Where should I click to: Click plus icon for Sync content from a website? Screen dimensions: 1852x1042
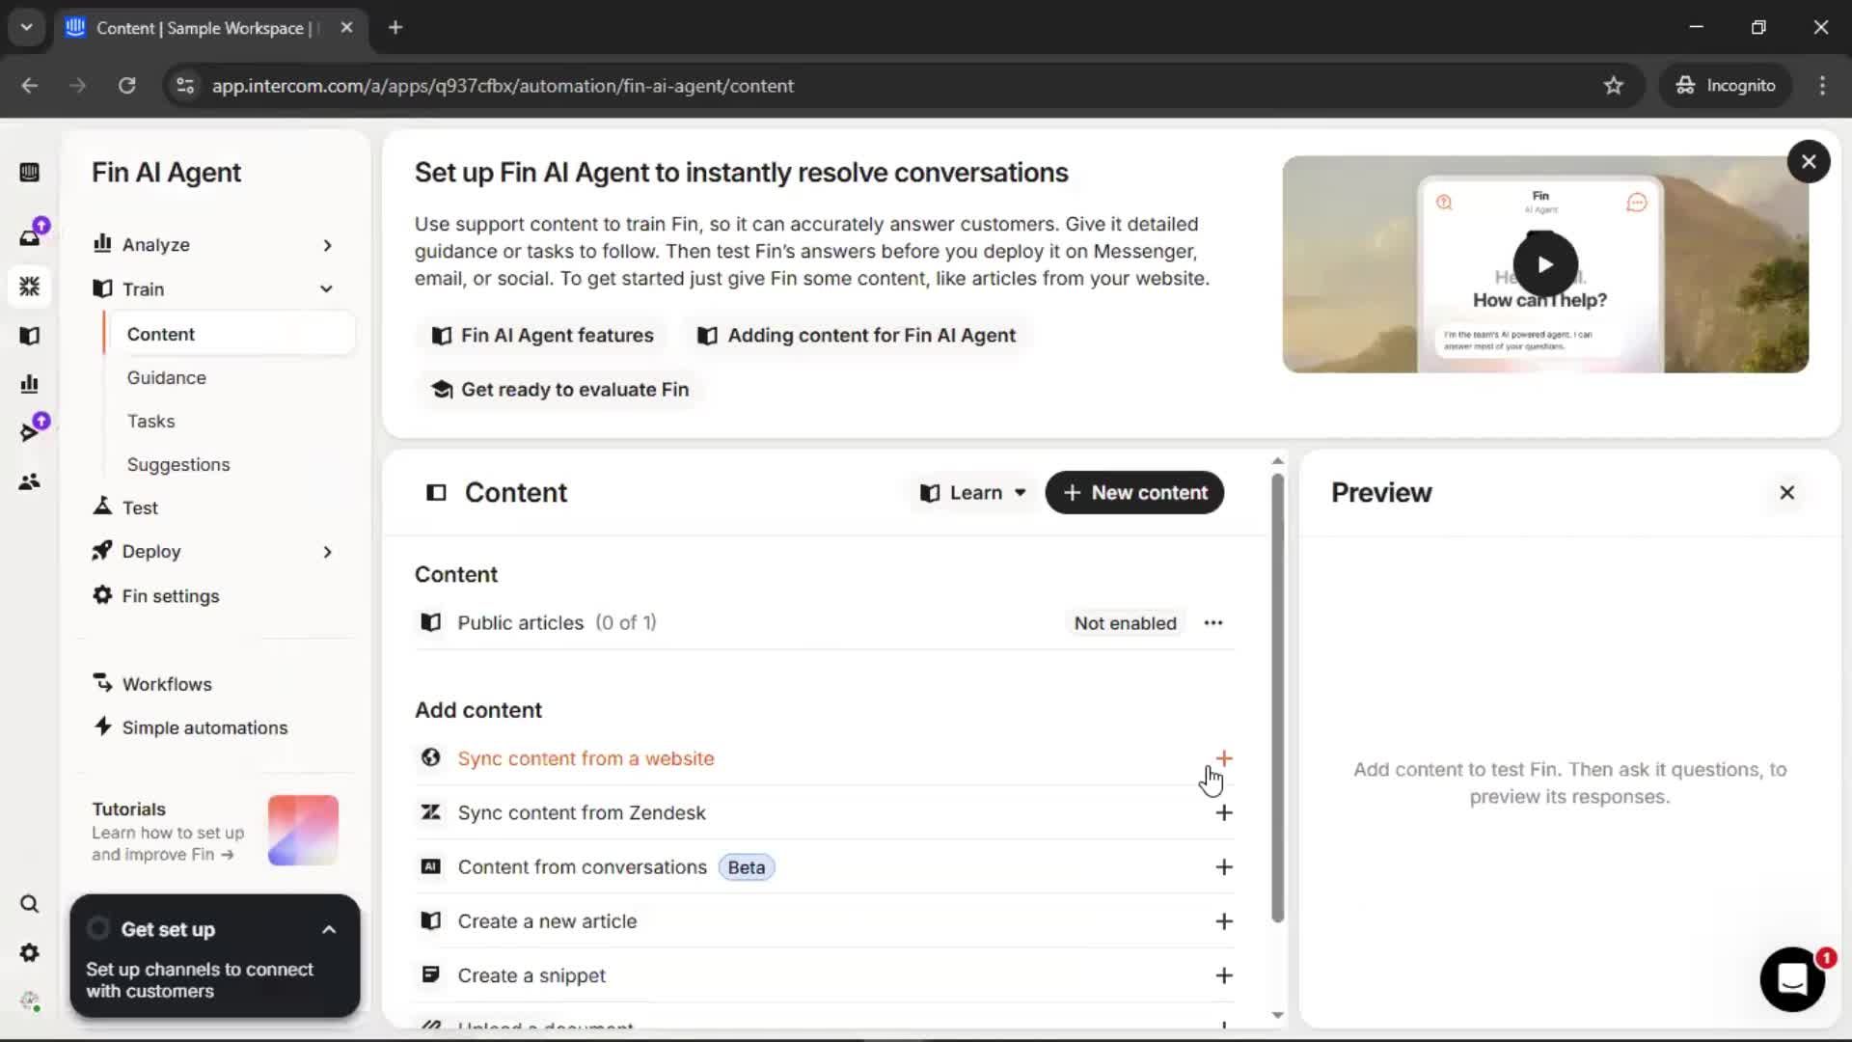(1224, 758)
